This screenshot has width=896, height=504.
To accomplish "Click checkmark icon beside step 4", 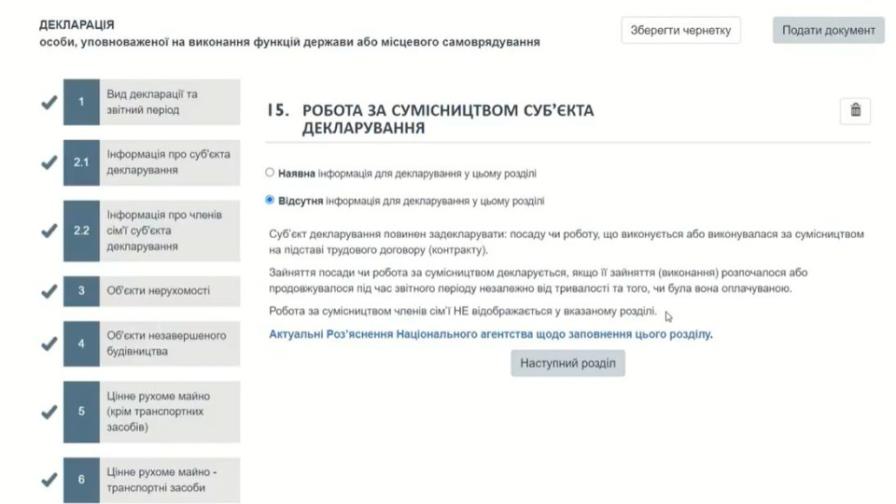I will coord(49,343).
